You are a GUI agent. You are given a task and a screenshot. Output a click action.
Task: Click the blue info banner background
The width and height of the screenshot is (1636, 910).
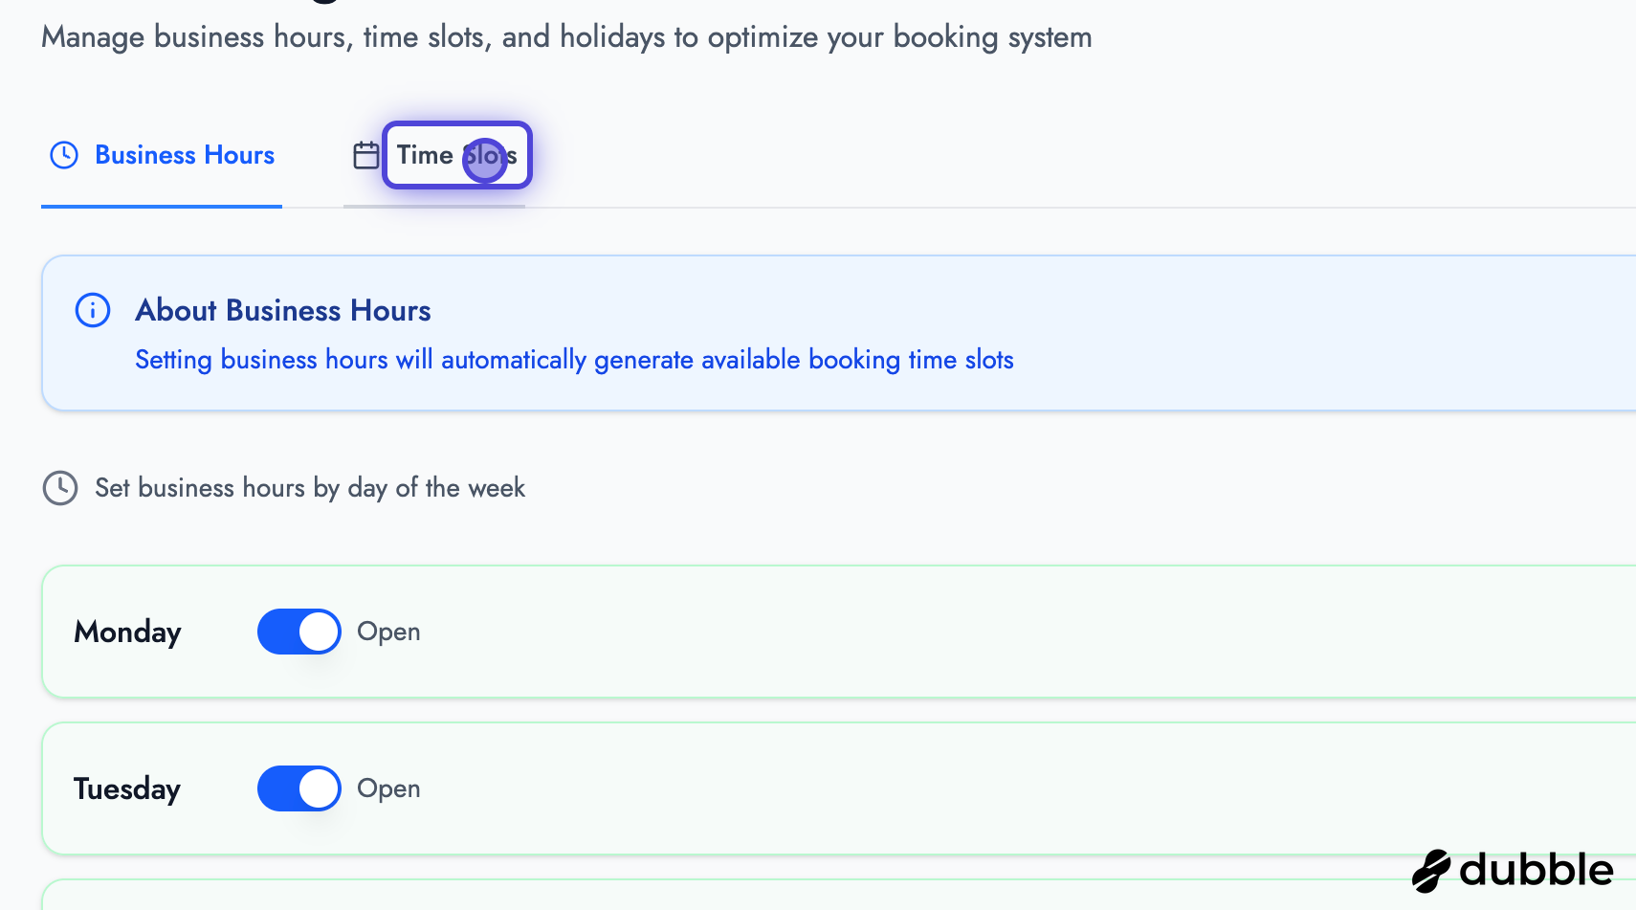coord(1148,333)
